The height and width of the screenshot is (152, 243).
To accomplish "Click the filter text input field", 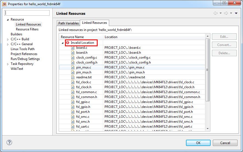I will tap(27, 13).
